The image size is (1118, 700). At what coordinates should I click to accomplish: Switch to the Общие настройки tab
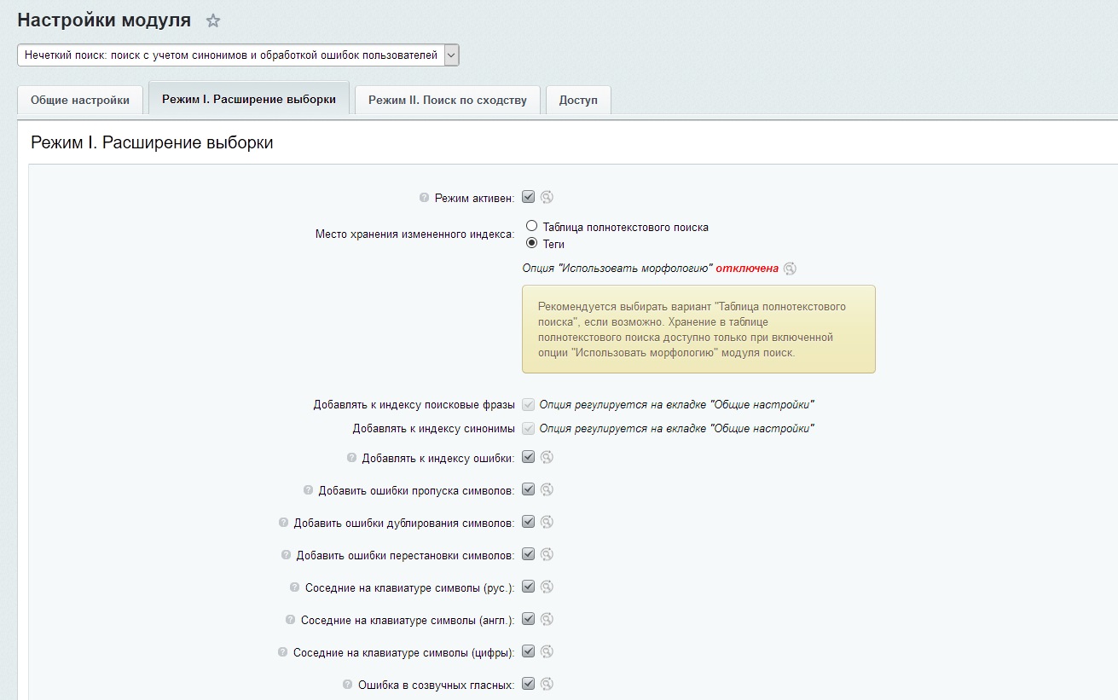point(80,100)
